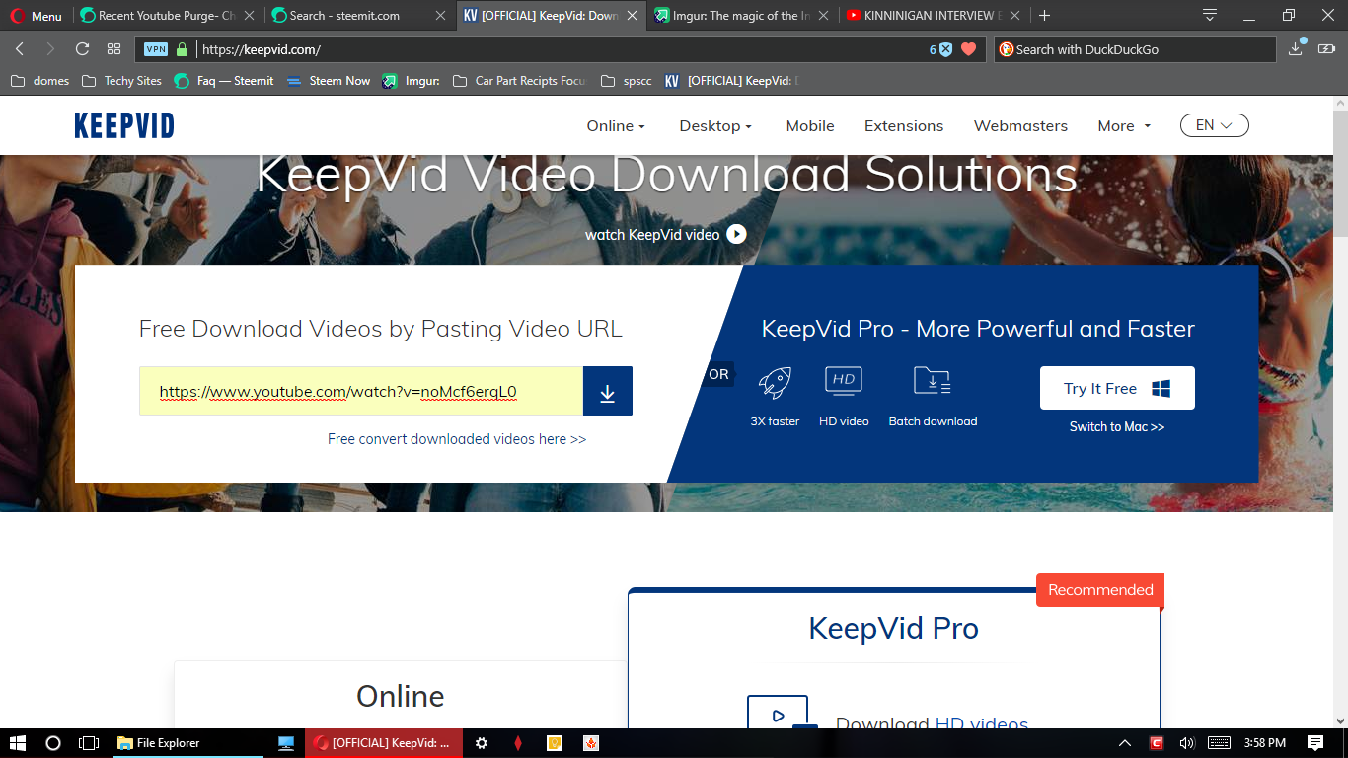Open the browser downloads panel
Screen dimensions: 1348x758
[1297, 48]
